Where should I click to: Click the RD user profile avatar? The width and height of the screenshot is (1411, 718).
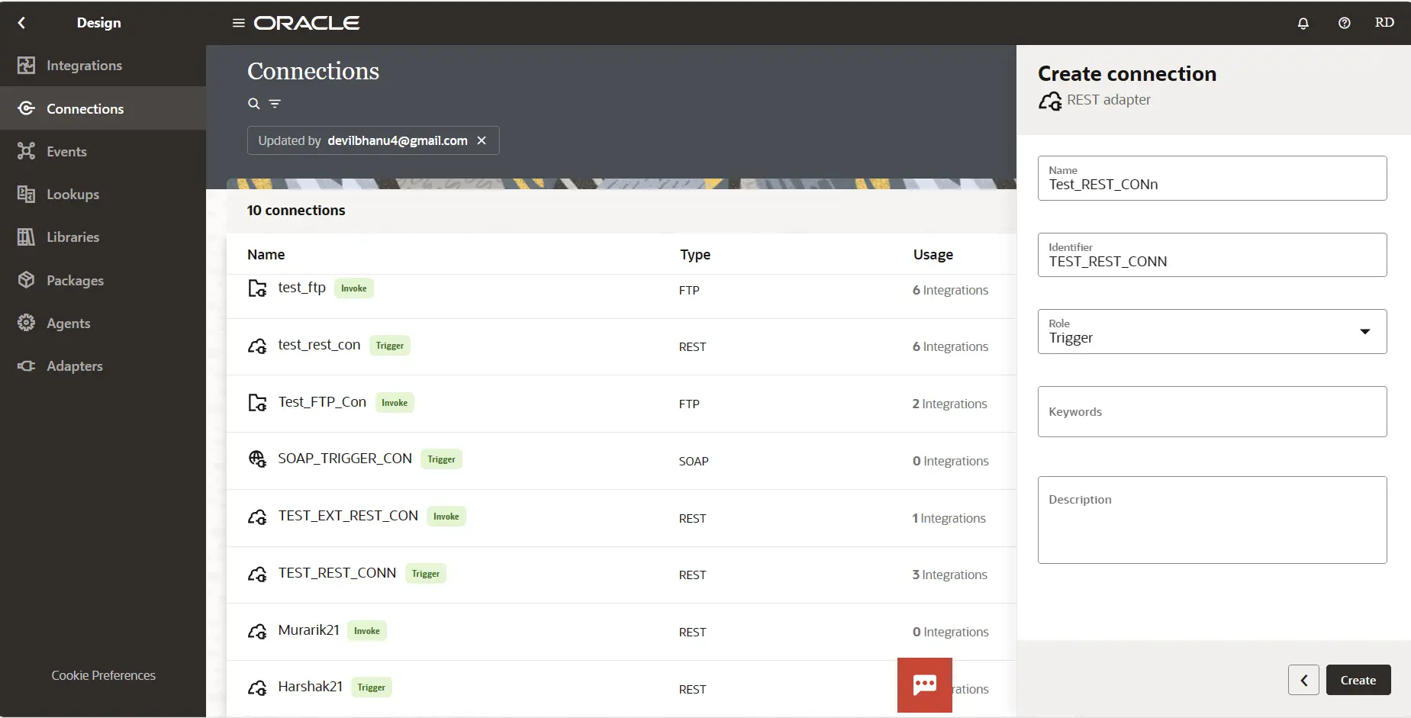tap(1384, 23)
